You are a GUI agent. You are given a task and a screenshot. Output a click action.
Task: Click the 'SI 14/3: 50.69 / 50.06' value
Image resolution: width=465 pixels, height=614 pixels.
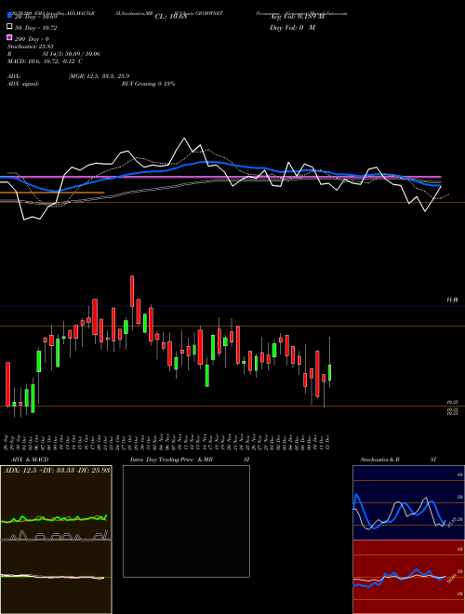(72, 54)
